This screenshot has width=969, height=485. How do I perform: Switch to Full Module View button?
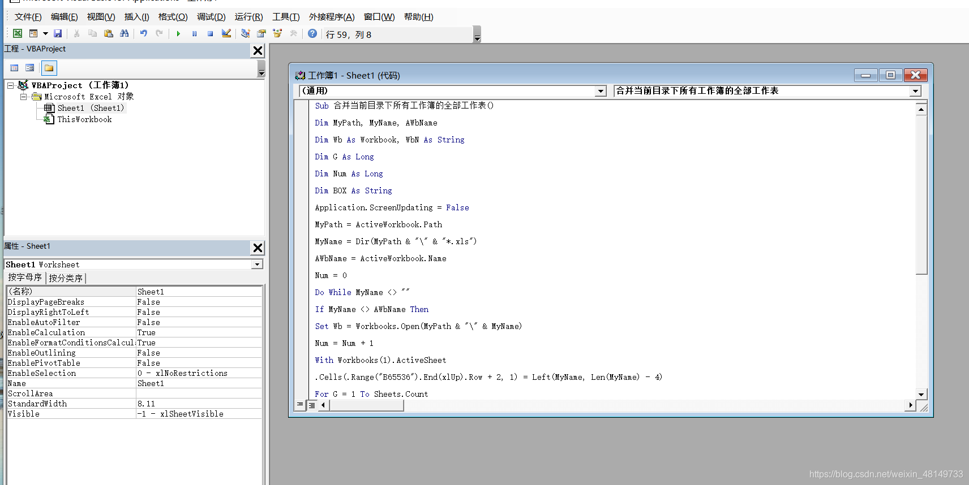point(312,405)
